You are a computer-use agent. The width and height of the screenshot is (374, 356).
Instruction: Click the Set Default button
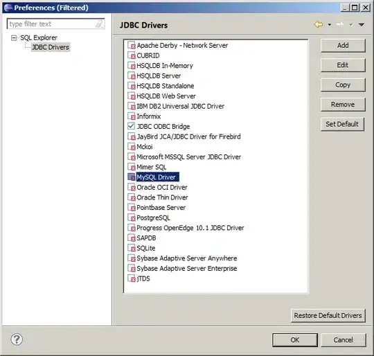pos(342,124)
